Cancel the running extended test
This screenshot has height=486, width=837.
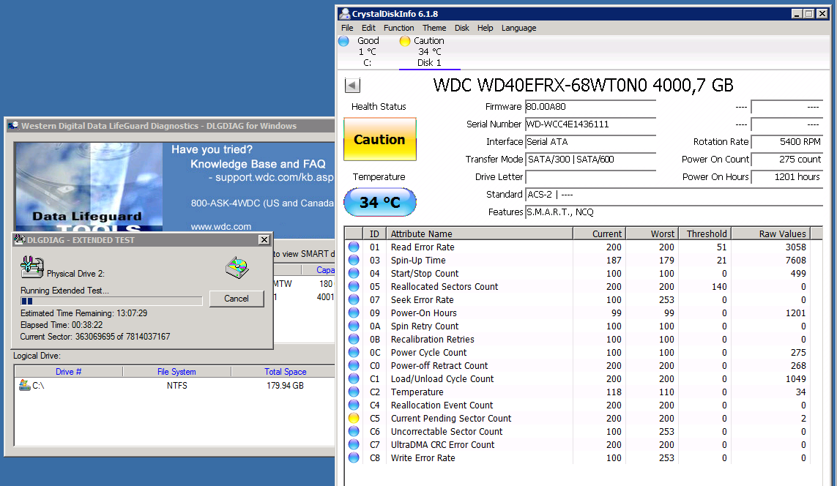pyautogui.click(x=237, y=299)
